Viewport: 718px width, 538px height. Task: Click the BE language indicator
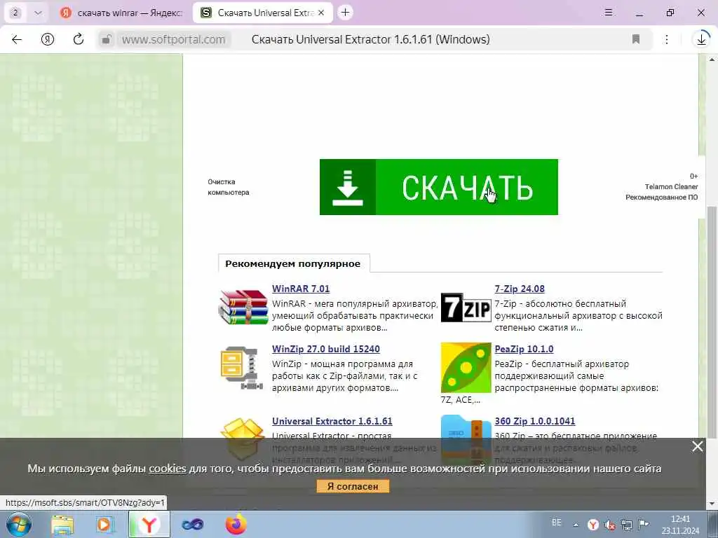tap(556, 523)
